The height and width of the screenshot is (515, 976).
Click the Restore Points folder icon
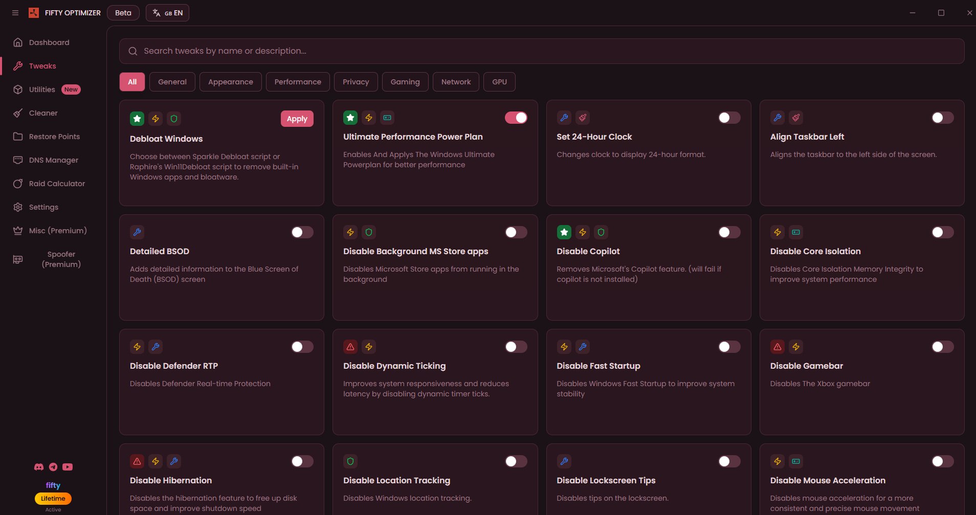[18, 137]
